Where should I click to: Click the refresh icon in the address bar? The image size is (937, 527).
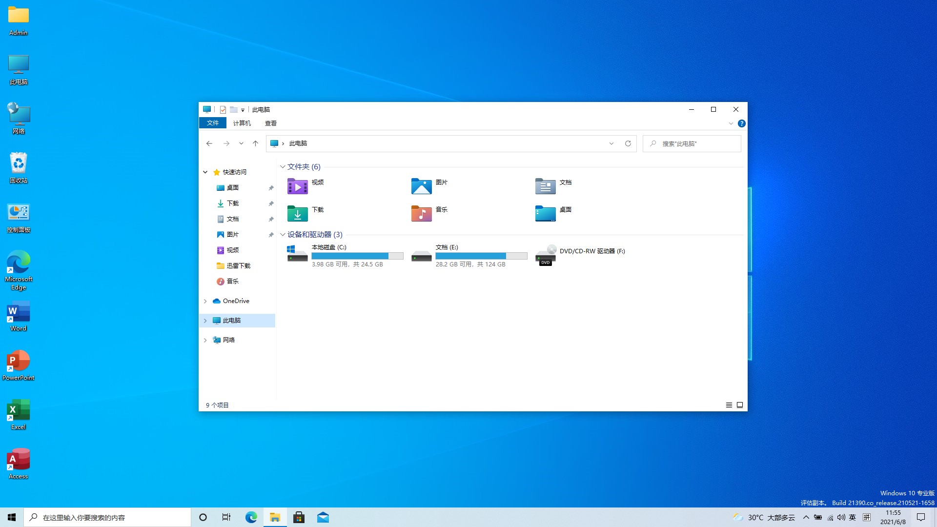628,143
